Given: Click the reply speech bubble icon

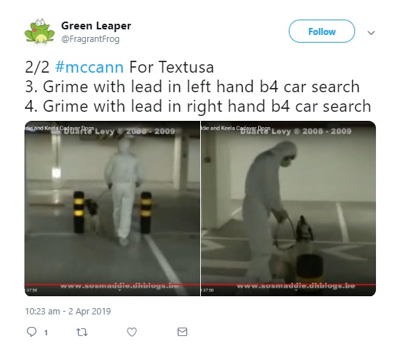Looking at the screenshot, I should click(31, 332).
